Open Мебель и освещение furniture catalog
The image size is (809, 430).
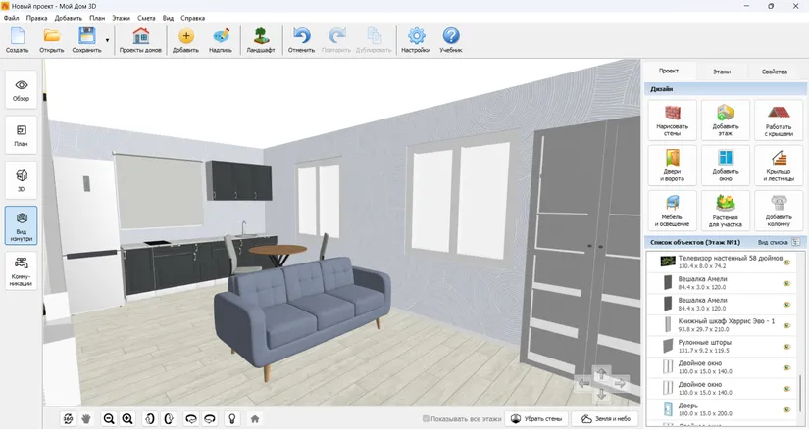click(672, 211)
